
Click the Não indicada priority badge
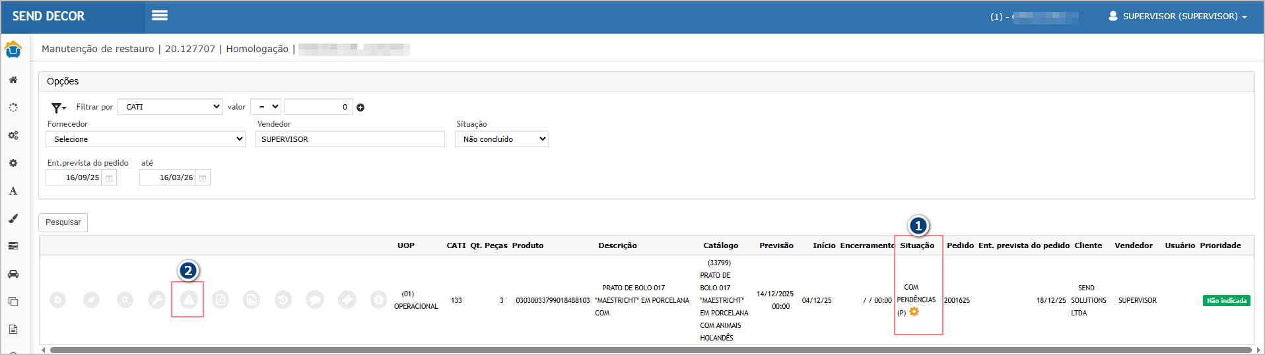click(x=1226, y=300)
